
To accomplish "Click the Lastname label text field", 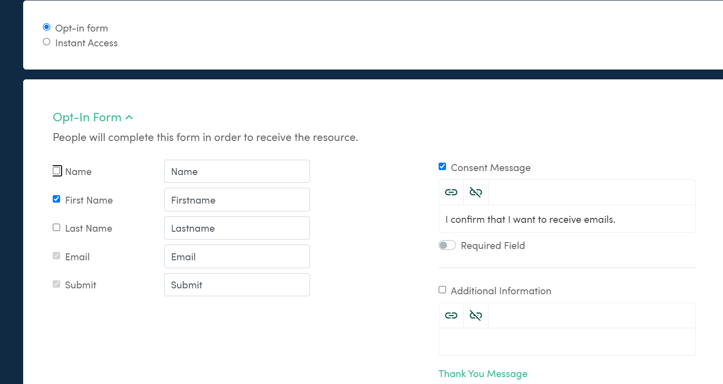I will pyautogui.click(x=237, y=228).
